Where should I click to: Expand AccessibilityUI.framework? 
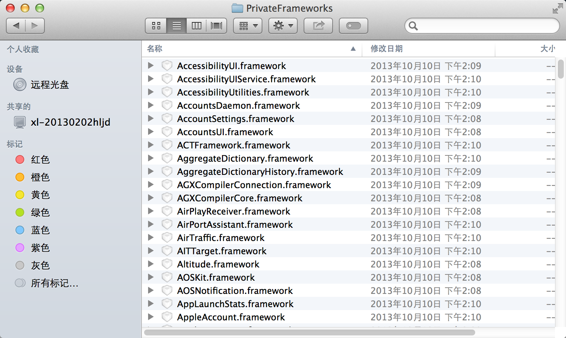151,65
